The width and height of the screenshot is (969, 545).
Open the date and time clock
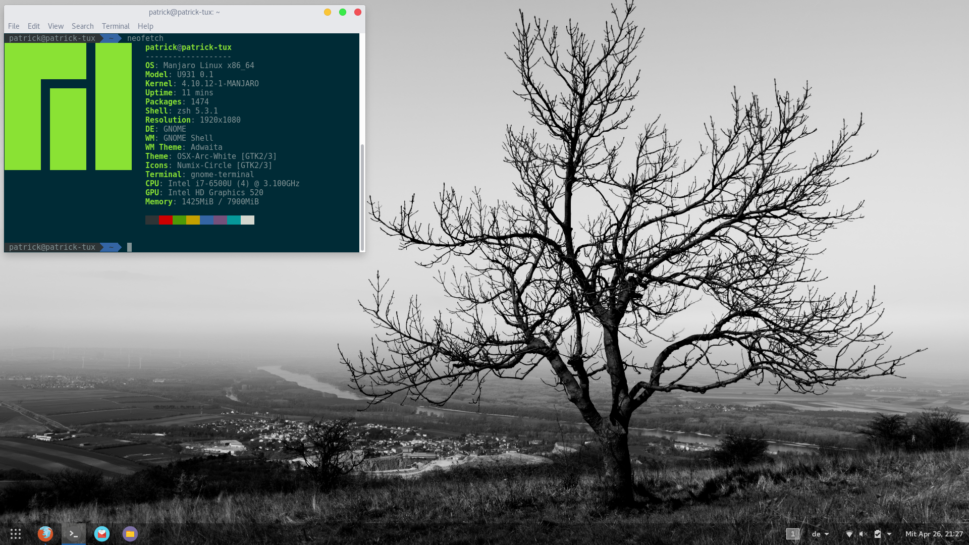(x=934, y=534)
